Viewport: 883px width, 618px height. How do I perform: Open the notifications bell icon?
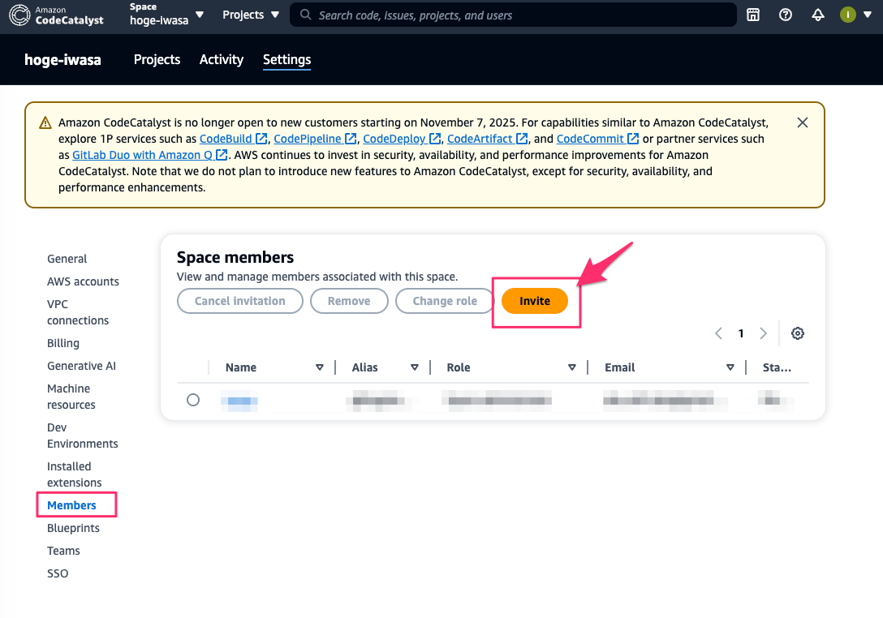click(x=818, y=15)
